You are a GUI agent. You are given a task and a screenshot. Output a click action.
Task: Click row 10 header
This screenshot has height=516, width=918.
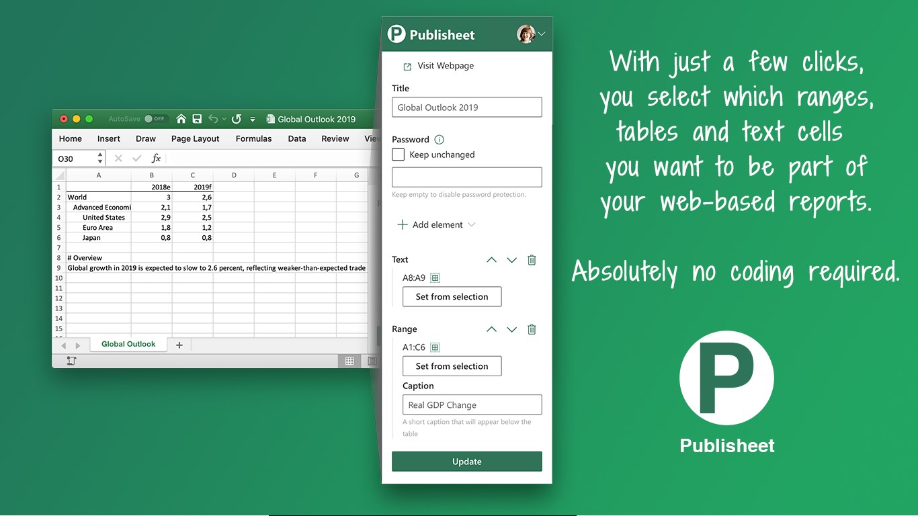click(59, 278)
